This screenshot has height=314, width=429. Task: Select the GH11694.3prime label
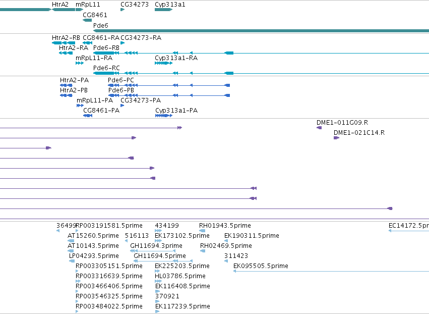[156, 246]
